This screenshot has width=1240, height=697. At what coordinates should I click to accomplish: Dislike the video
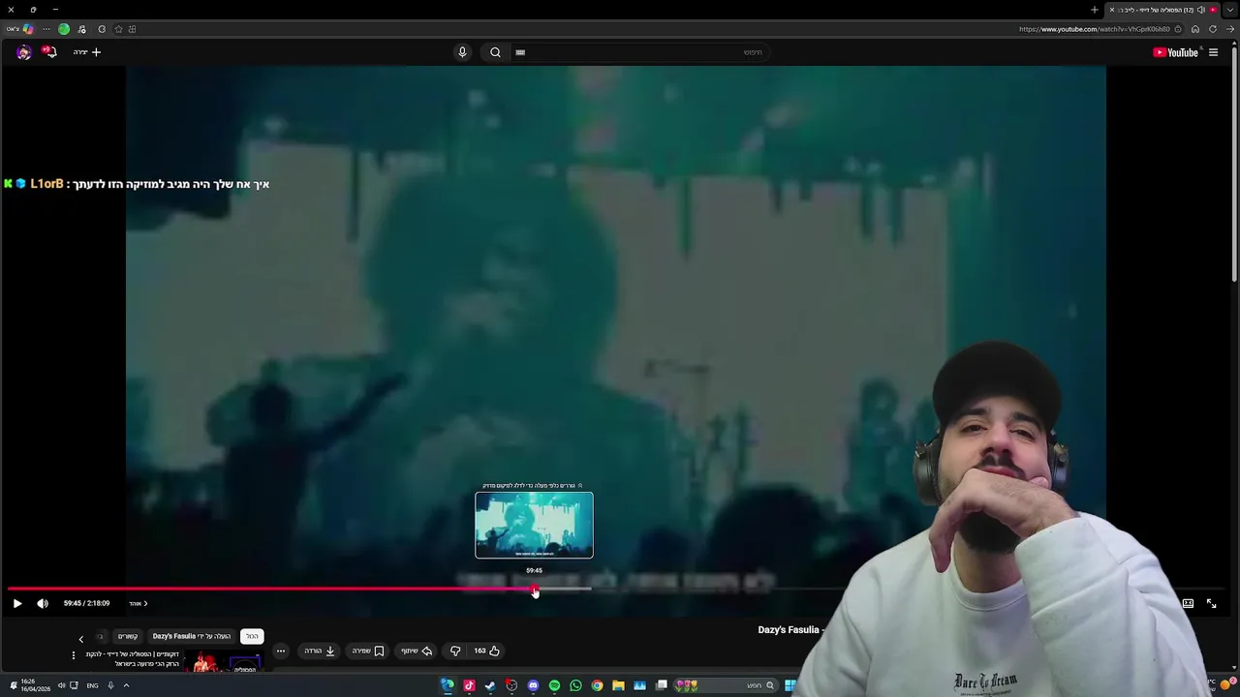(455, 651)
